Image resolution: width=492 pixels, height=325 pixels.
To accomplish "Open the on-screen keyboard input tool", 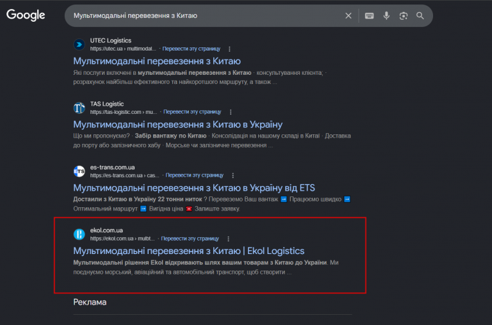I will click(369, 15).
